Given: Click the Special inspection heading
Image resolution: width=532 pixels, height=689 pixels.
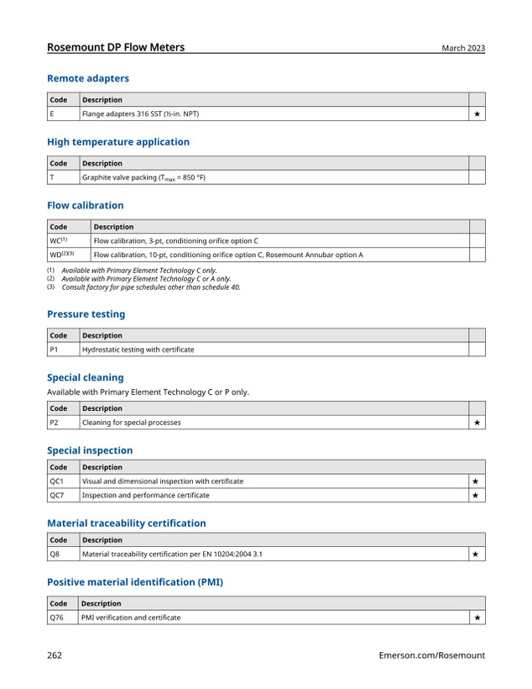Looking at the screenshot, I should tap(90, 451).
